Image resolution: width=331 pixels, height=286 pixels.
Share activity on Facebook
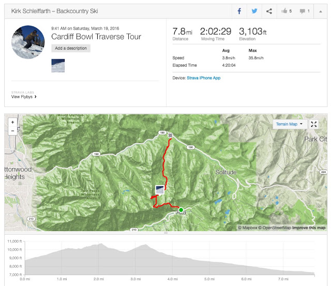click(x=239, y=11)
